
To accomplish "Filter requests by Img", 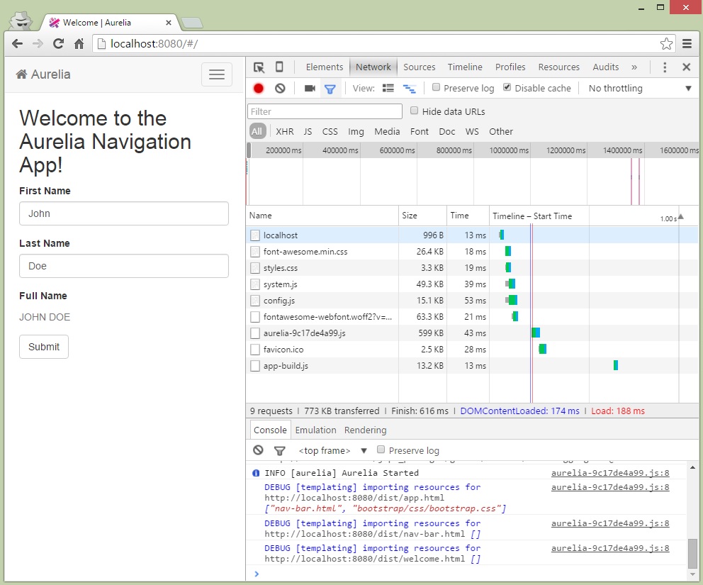I will point(356,131).
